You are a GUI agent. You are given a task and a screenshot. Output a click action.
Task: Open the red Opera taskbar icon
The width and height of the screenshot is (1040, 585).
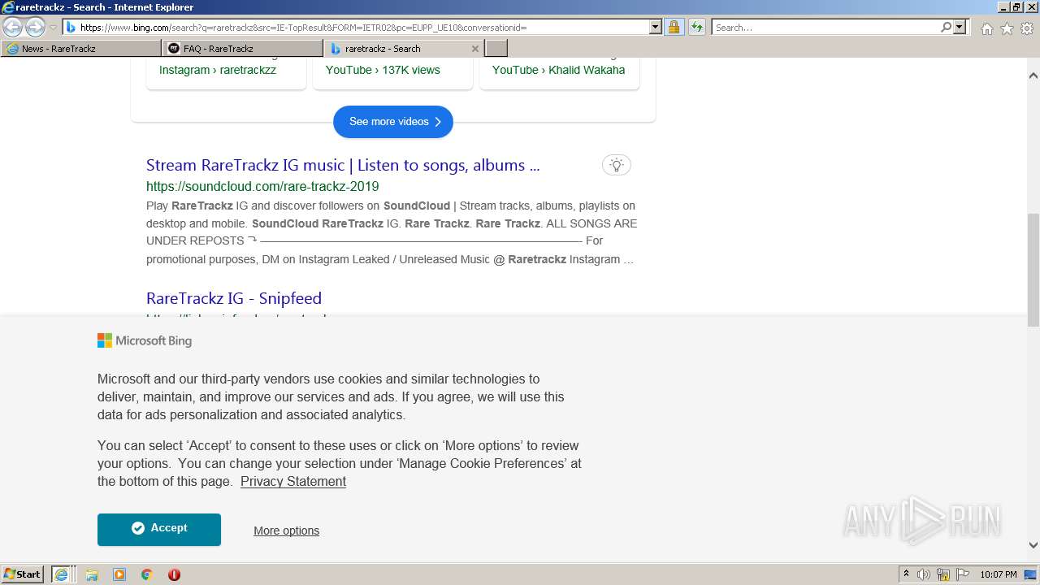174,574
